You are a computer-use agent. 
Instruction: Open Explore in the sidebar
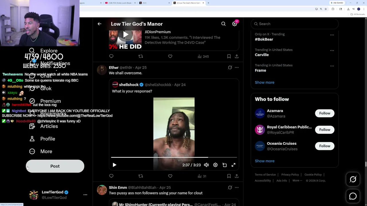point(43,51)
